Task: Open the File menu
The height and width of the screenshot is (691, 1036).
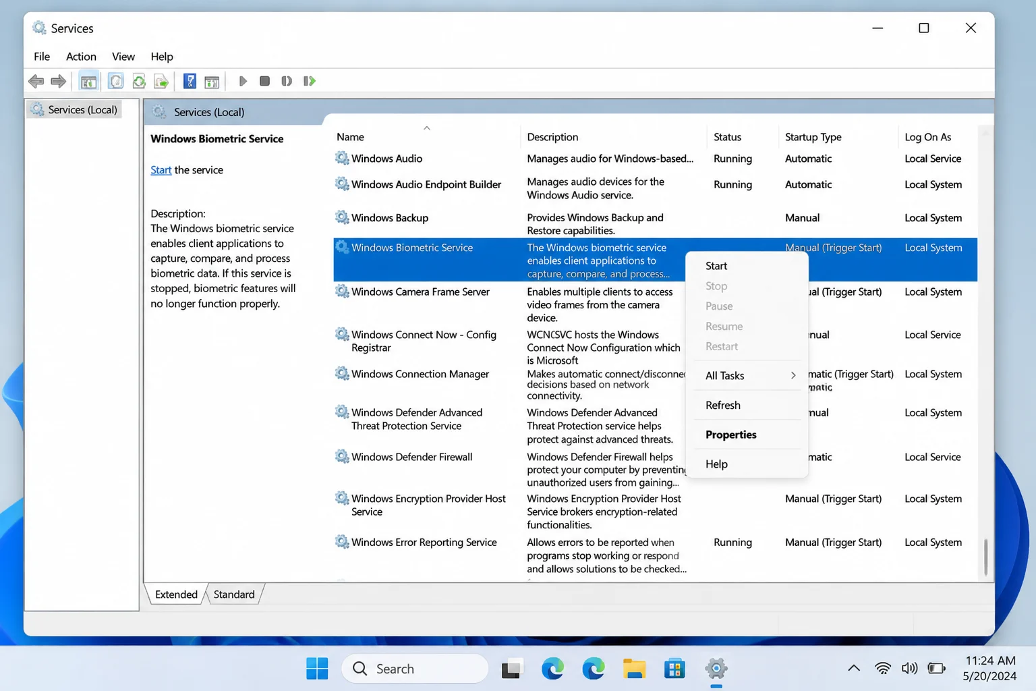Action: tap(42, 57)
